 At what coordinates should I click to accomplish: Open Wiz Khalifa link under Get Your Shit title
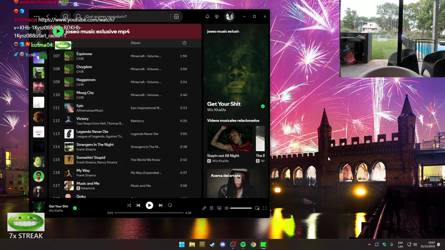click(x=217, y=110)
